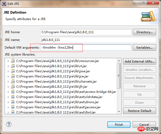
Task: Click the Up button
Action: click(140, 94)
